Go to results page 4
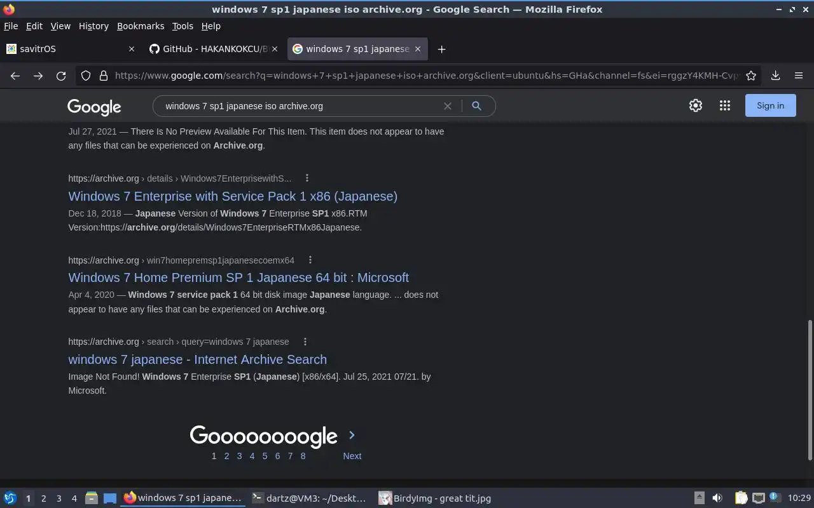The height and width of the screenshot is (508, 814). click(x=252, y=456)
